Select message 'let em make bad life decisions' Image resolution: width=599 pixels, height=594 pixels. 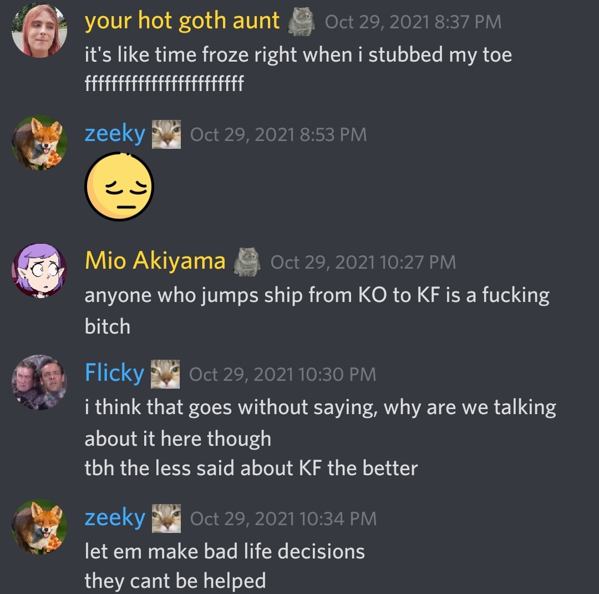[x=225, y=552]
